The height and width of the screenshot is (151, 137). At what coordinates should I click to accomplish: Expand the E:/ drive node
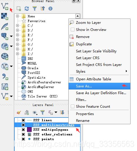click(x=17, y=35)
